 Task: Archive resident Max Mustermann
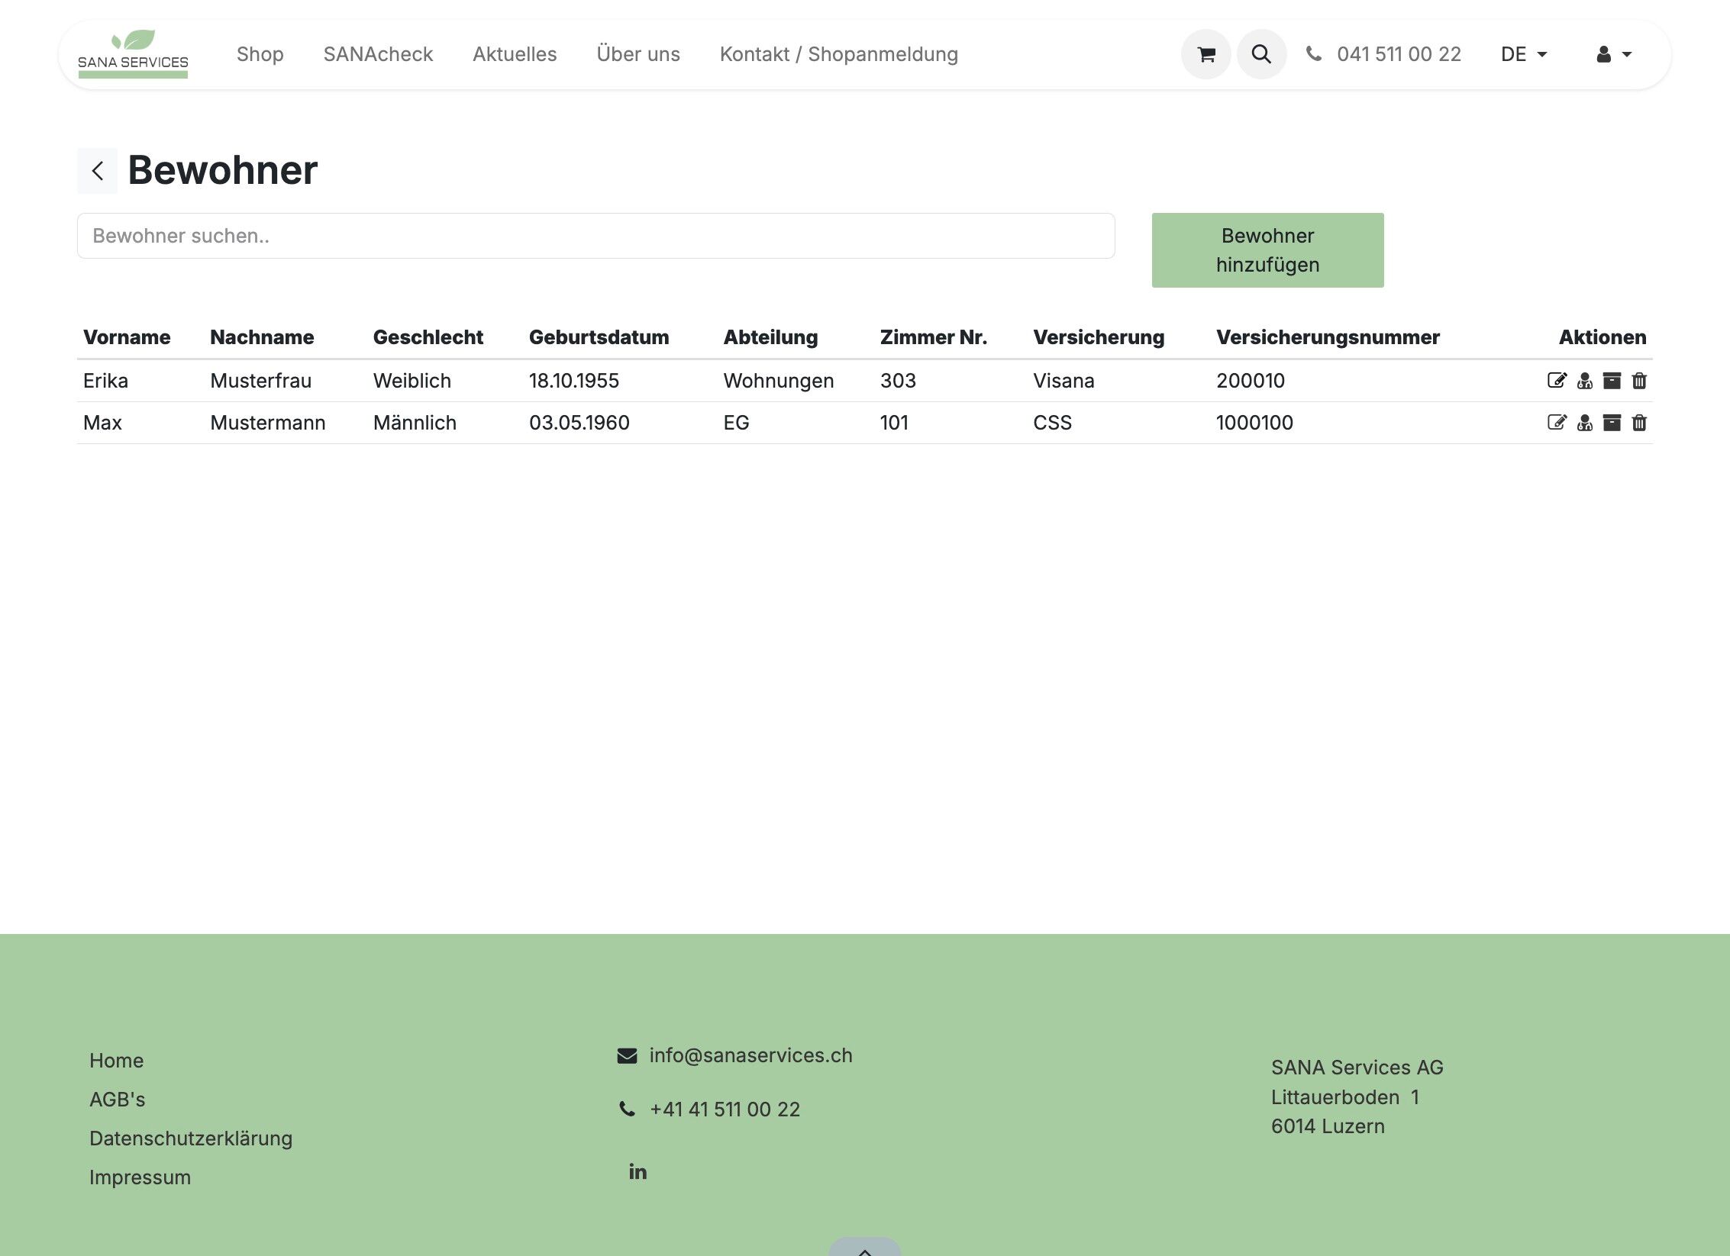1612,423
